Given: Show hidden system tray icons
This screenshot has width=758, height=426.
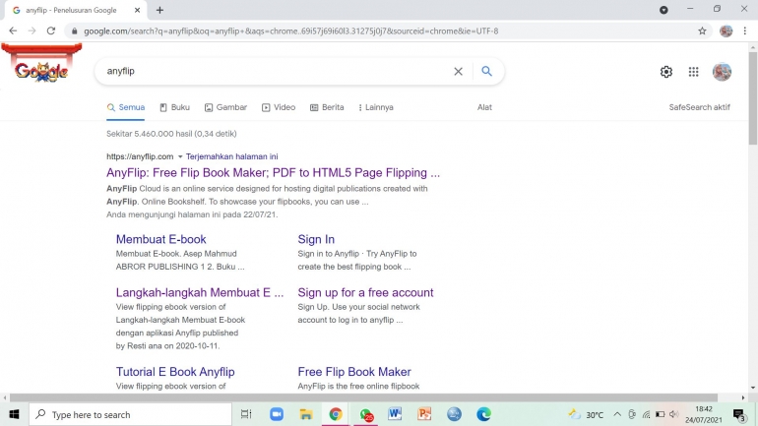Looking at the screenshot, I should click(x=617, y=414).
